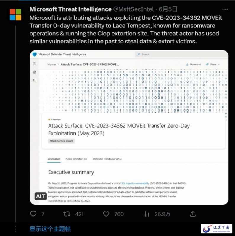Open Microsoft logo profile avatar
Image resolution: width=235 pixels, height=236 pixels.
15,14
